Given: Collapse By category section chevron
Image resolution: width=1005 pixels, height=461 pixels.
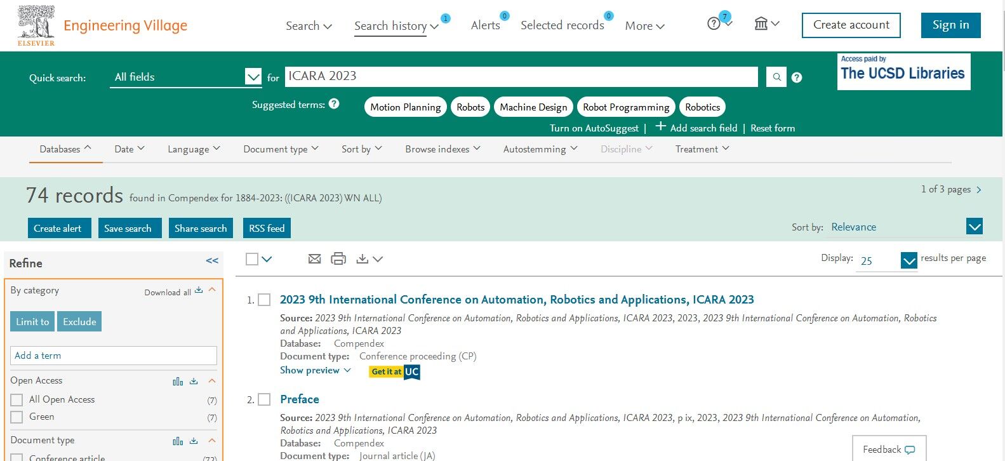Looking at the screenshot, I should 212,290.
